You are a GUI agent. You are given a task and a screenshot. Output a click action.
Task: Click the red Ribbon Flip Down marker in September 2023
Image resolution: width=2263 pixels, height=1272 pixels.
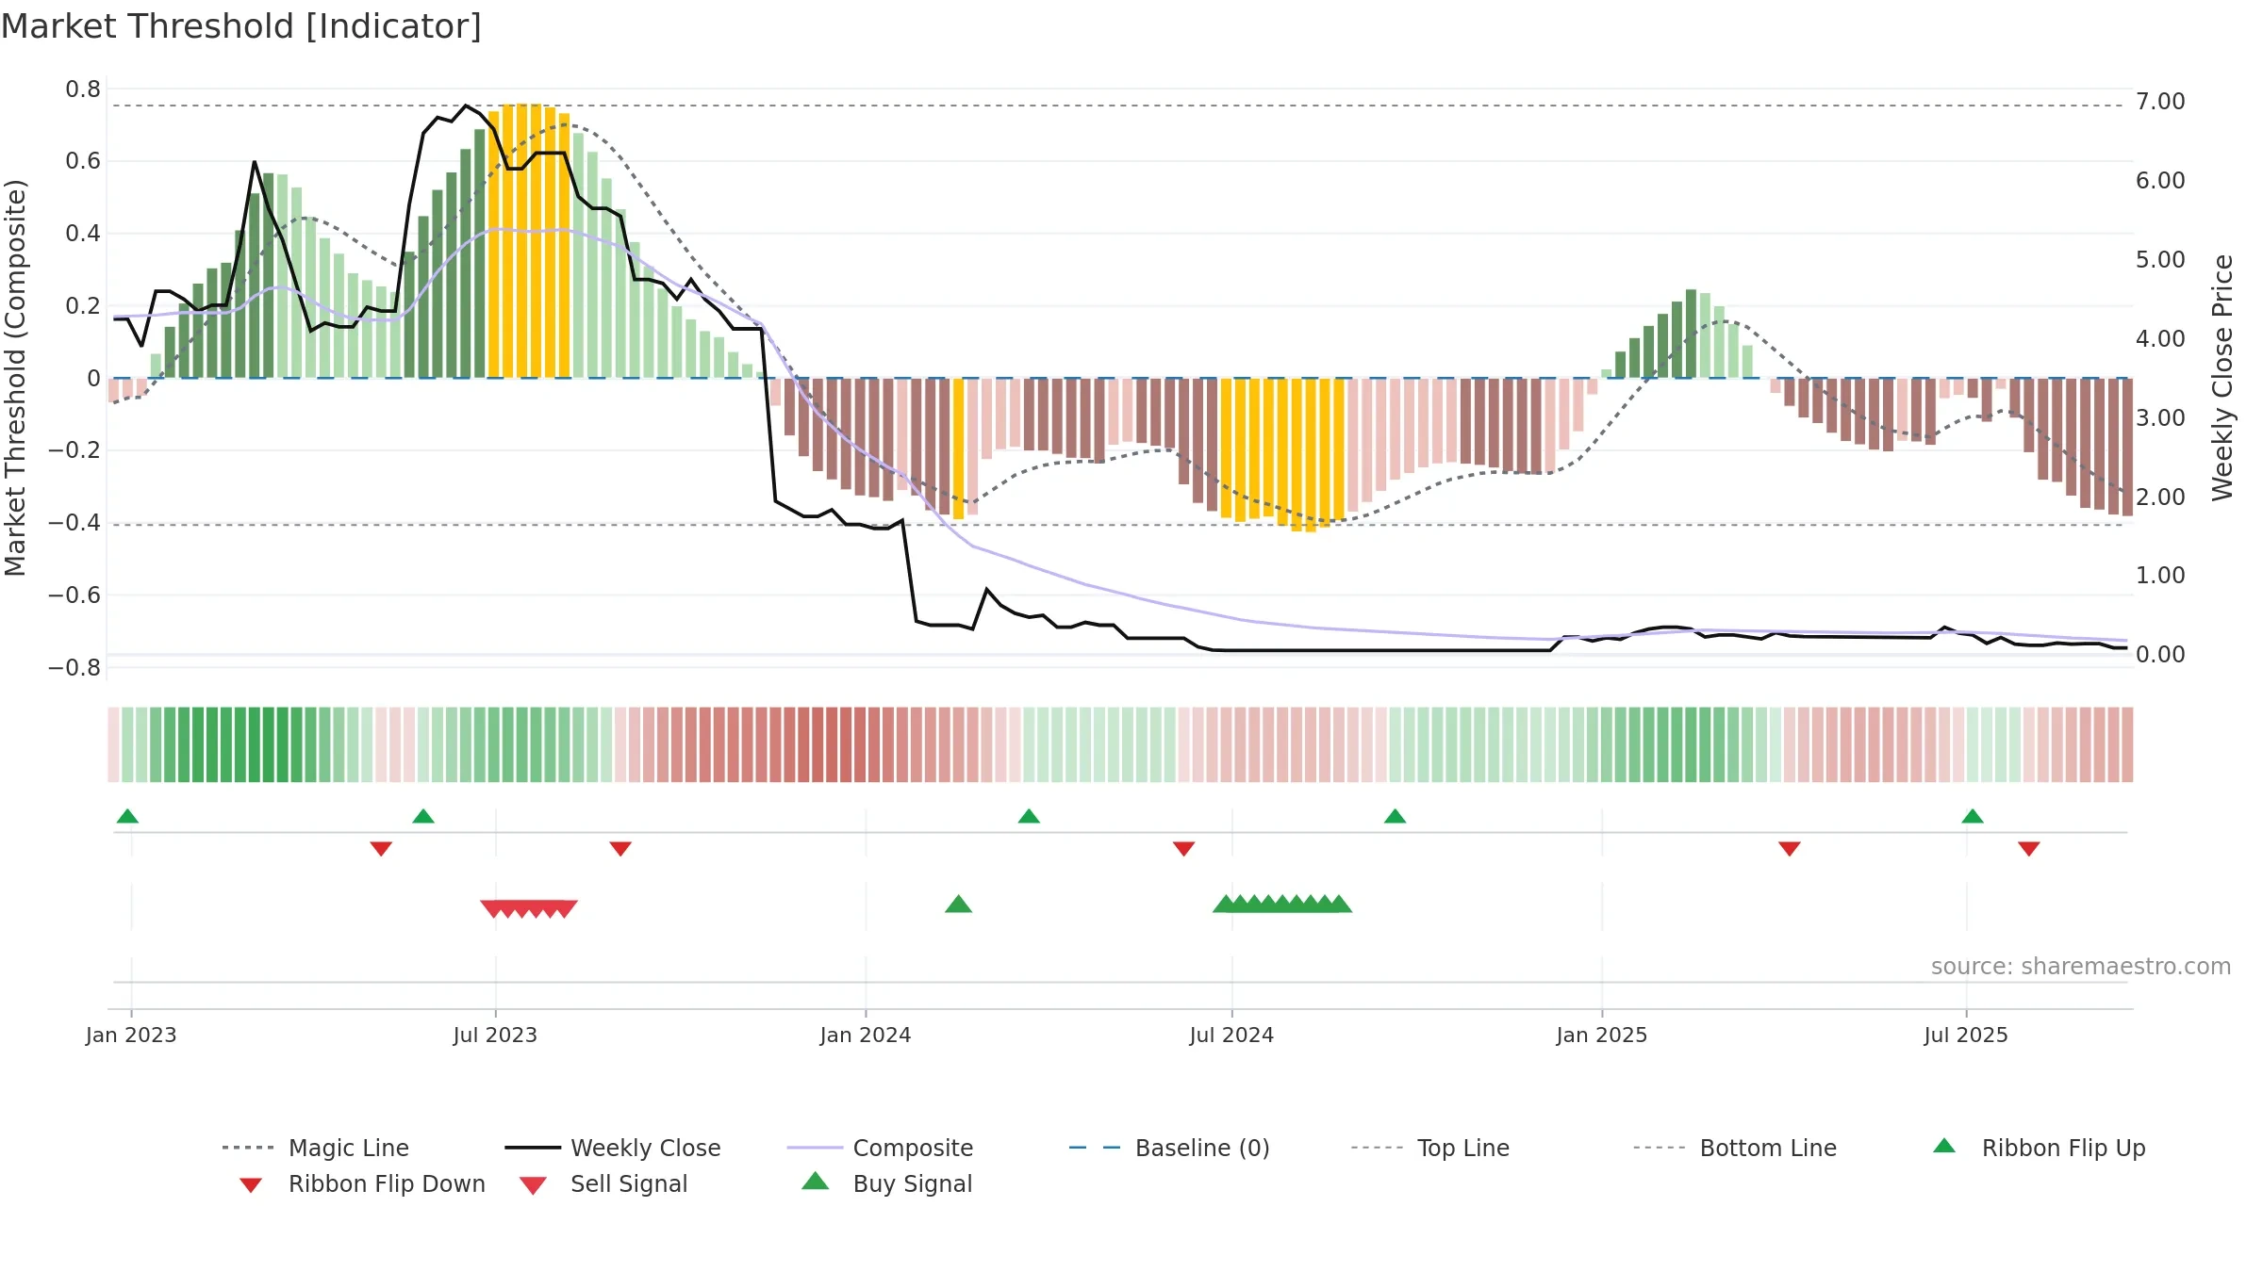click(x=620, y=849)
